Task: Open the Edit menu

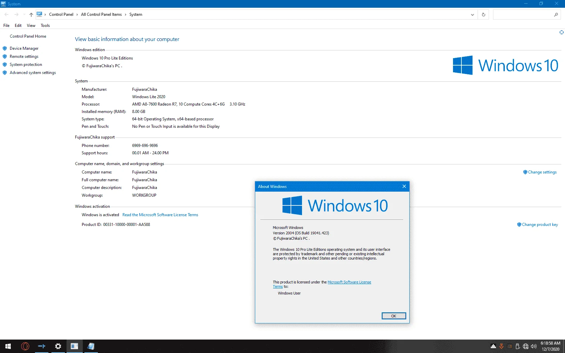Action: click(18, 26)
